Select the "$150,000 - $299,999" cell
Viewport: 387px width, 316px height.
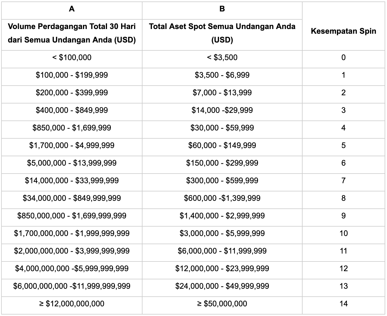(222, 163)
